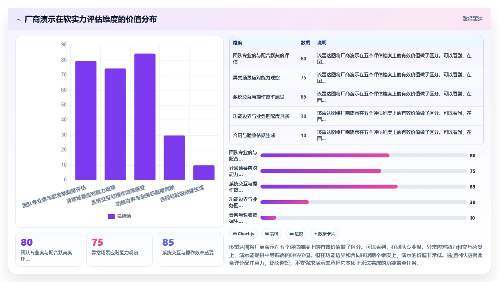Click the 团队专业度与配合默契度评估 chart bar
Image resolution: width=499 pixels, height=282 pixels.
click(86, 120)
